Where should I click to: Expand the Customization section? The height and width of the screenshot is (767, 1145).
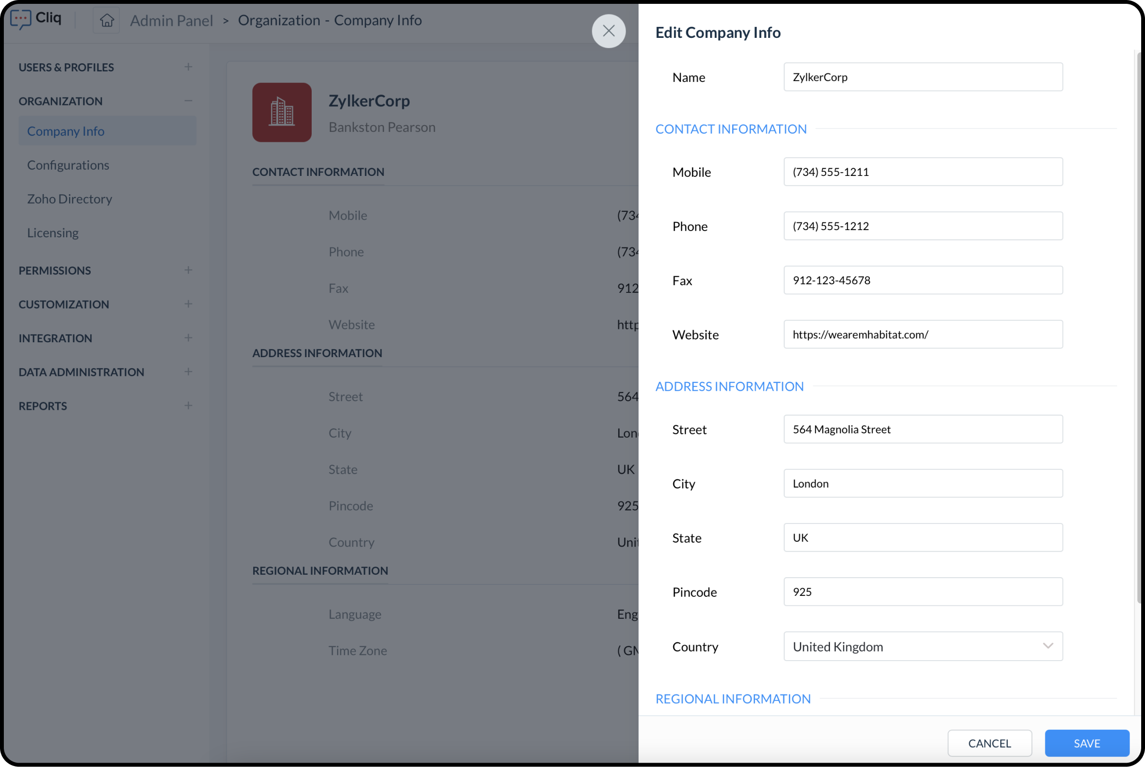point(188,304)
